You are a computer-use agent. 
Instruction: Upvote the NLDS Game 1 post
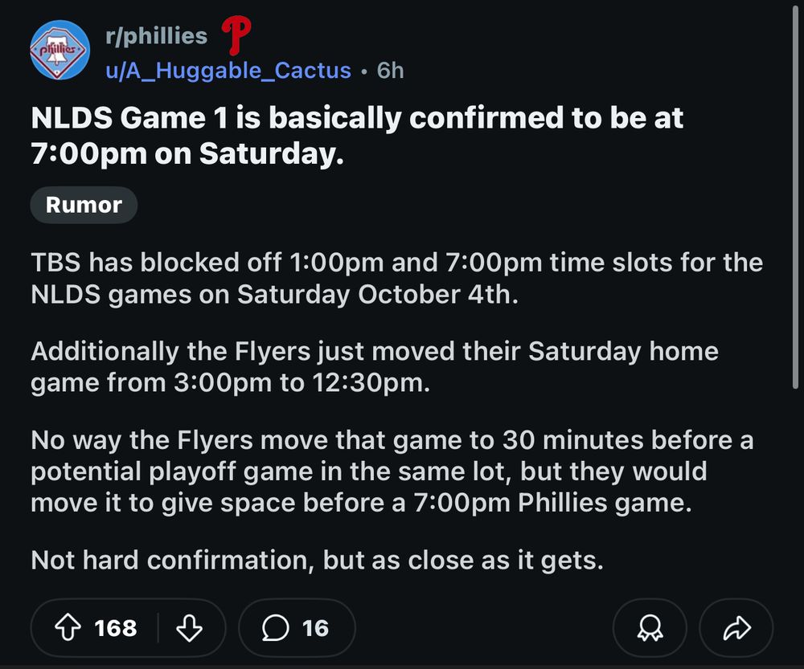point(70,628)
